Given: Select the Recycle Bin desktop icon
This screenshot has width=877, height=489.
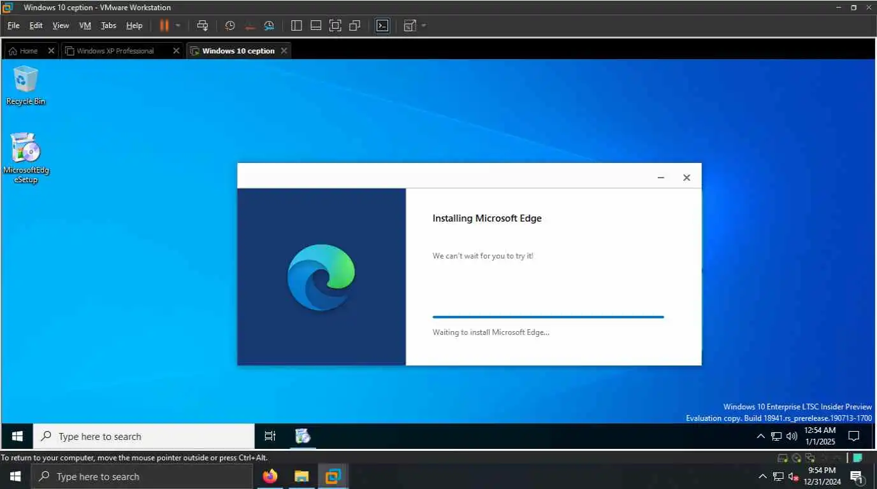Looking at the screenshot, I should pos(25,85).
